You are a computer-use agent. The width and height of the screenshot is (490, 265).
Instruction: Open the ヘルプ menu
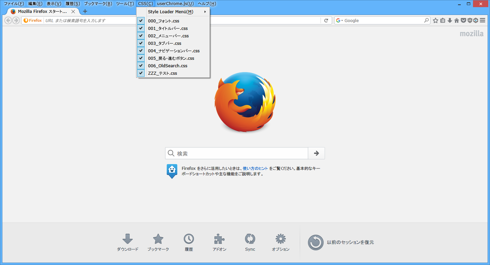[x=207, y=4]
